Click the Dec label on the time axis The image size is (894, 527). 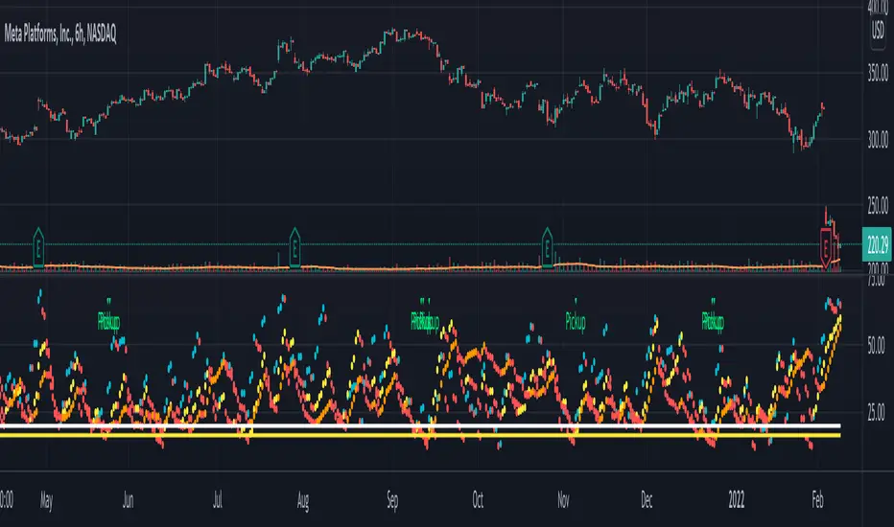(647, 500)
